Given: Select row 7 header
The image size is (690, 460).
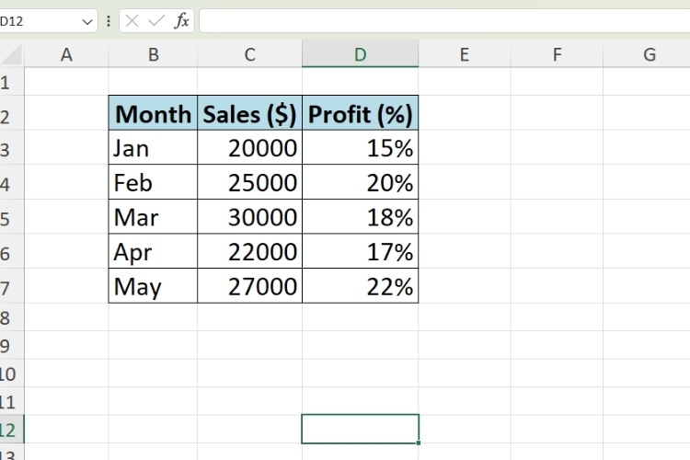Looking at the screenshot, I should [12, 286].
